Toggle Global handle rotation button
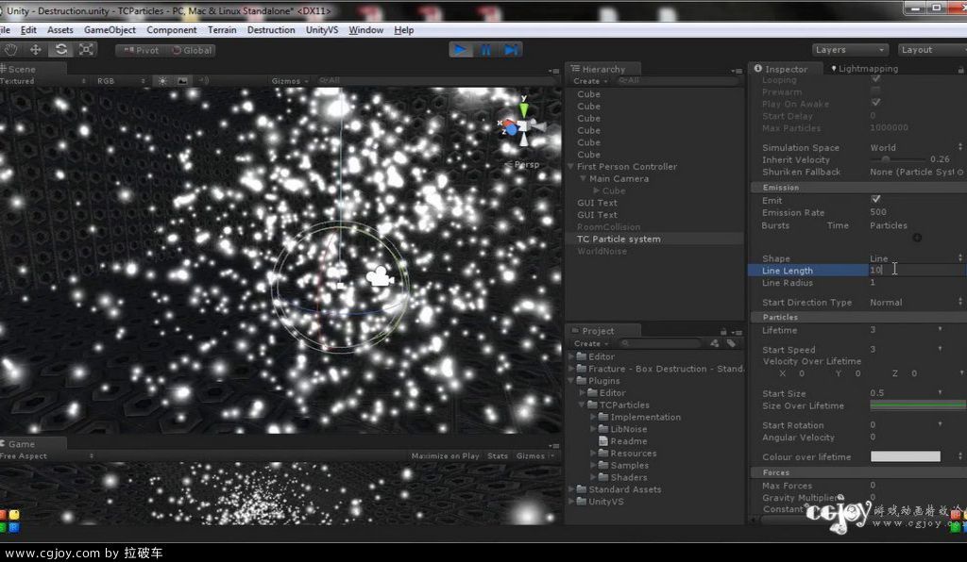Viewport: 967px width, 562px height. click(191, 51)
